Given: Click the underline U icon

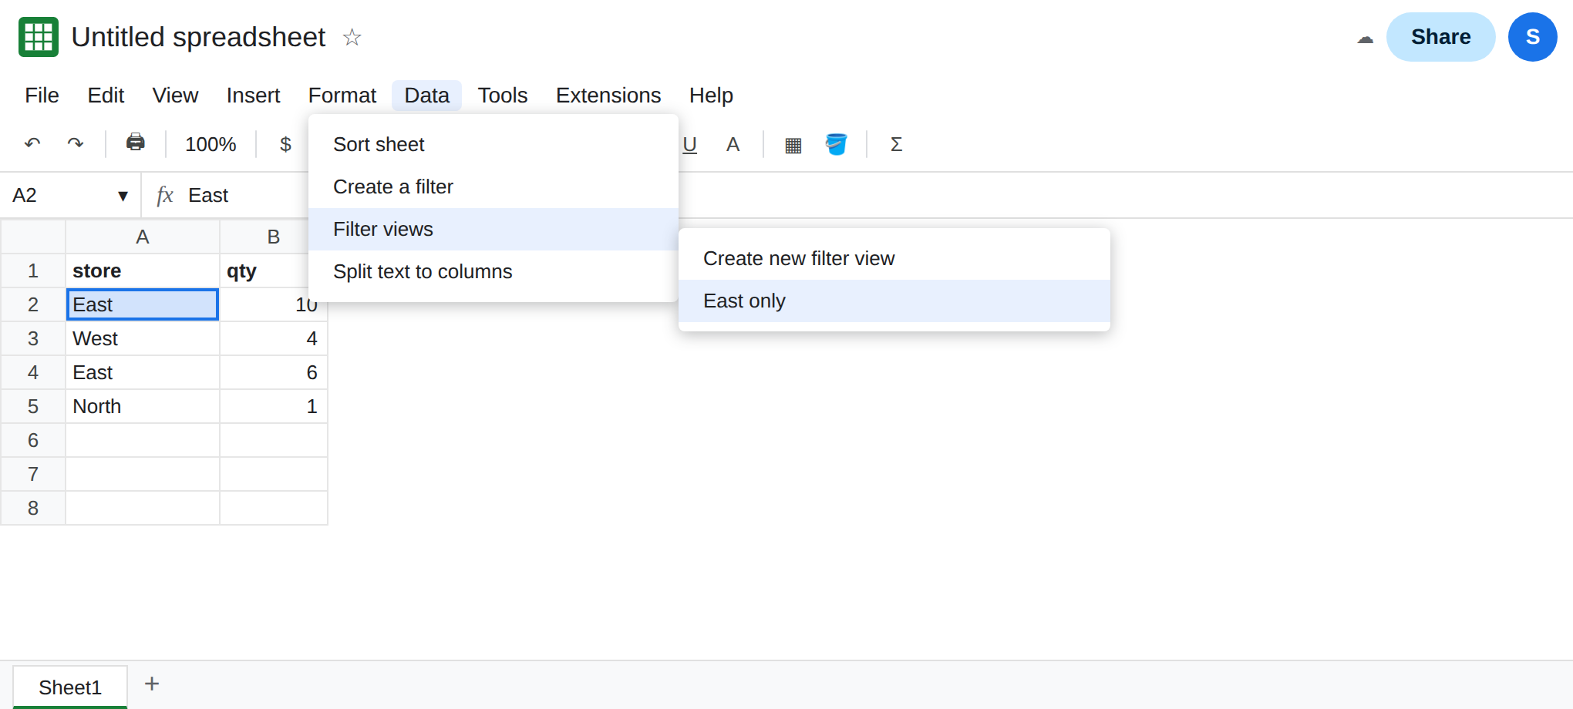Looking at the screenshot, I should click(x=690, y=144).
